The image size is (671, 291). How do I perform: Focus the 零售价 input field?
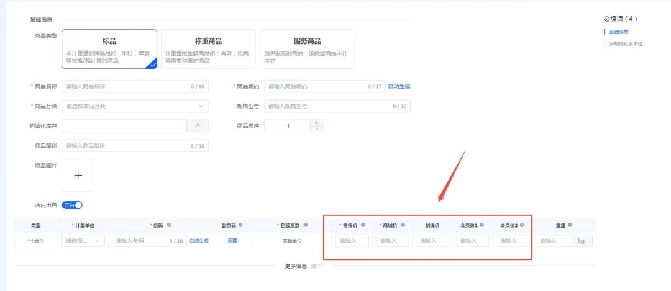pyautogui.click(x=352, y=241)
